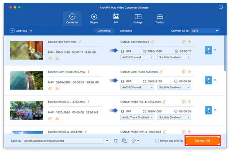Click the Save to path field
The width and height of the screenshot is (230, 152).
point(63,141)
